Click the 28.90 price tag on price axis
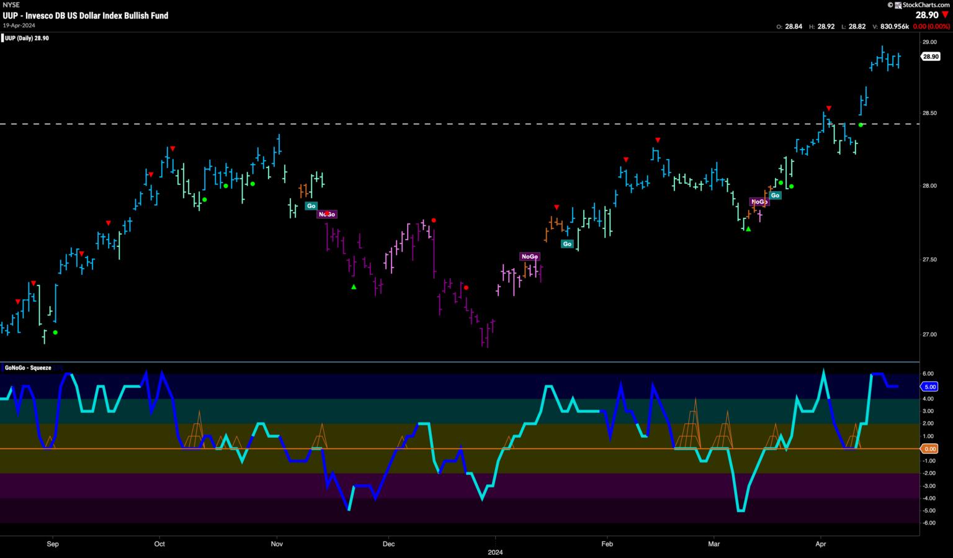This screenshot has width=953, height=558. tap(930, 56)
